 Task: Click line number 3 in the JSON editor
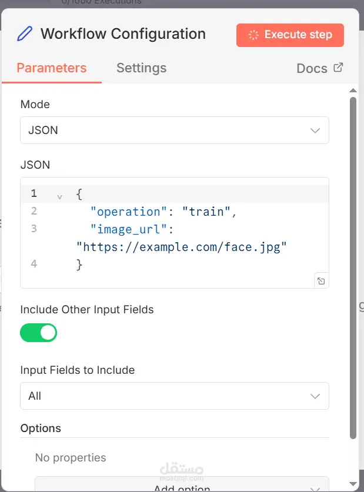point(34,229)
